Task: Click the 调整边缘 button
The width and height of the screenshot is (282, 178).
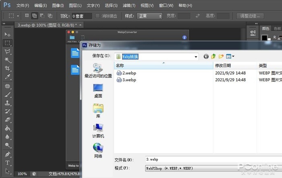Action: click(x=250, y=16)
